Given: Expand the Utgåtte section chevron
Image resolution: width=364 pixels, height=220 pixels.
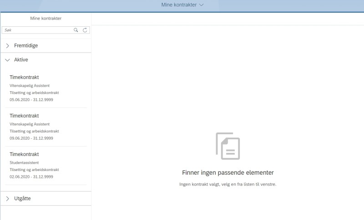Looking at the screenshot, I should (7, 199).
